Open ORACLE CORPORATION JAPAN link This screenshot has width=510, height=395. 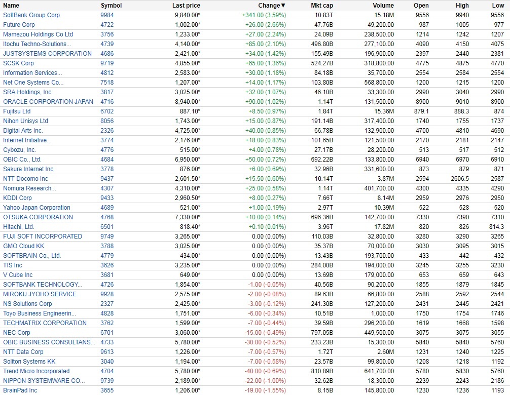[x=48, y=102]
